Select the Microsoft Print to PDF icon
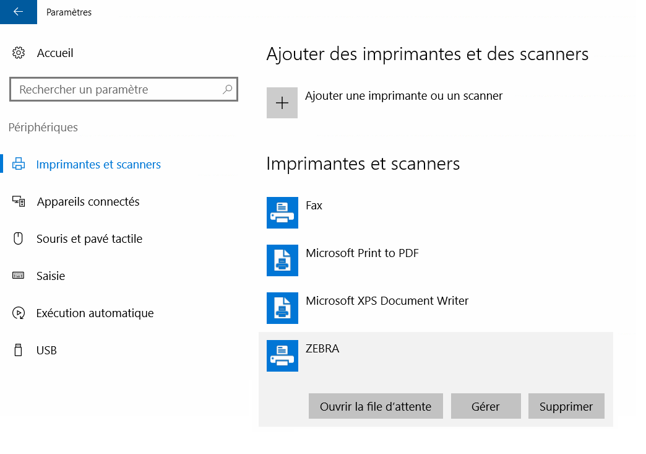This screenshot has height=454, width=646. click(x=282, y=260)
